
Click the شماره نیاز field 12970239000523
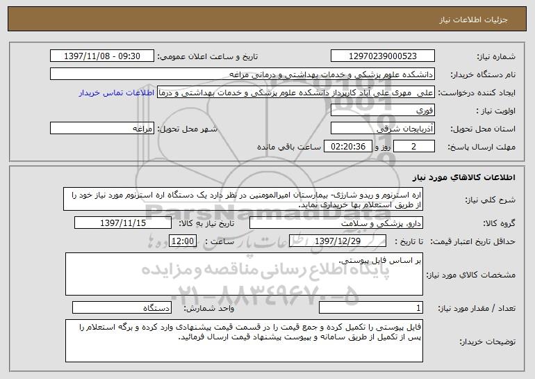382,56
